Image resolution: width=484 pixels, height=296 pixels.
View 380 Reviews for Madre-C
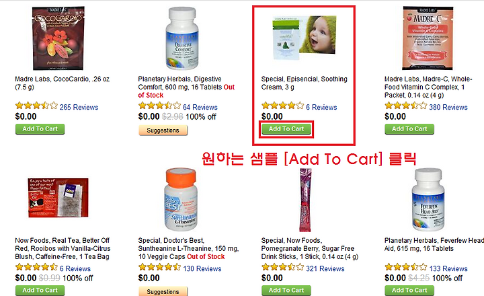pyautogui.click(x=448, y=107)
